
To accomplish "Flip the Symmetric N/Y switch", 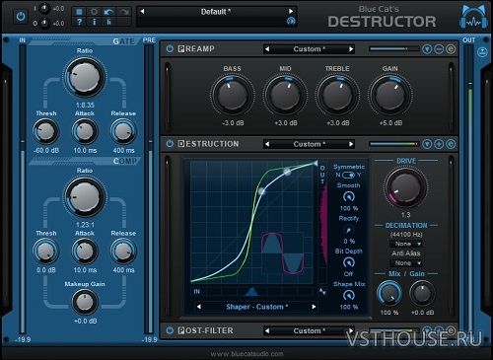I will (348, 175).
